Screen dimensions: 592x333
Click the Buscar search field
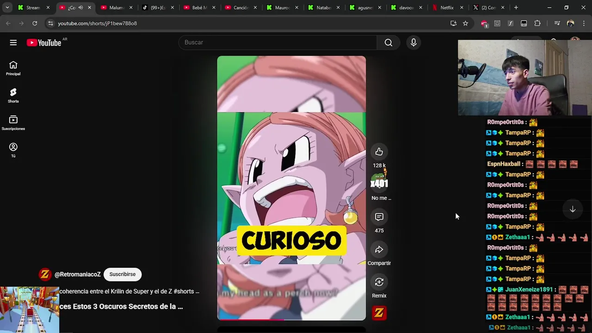pos(277,43)
